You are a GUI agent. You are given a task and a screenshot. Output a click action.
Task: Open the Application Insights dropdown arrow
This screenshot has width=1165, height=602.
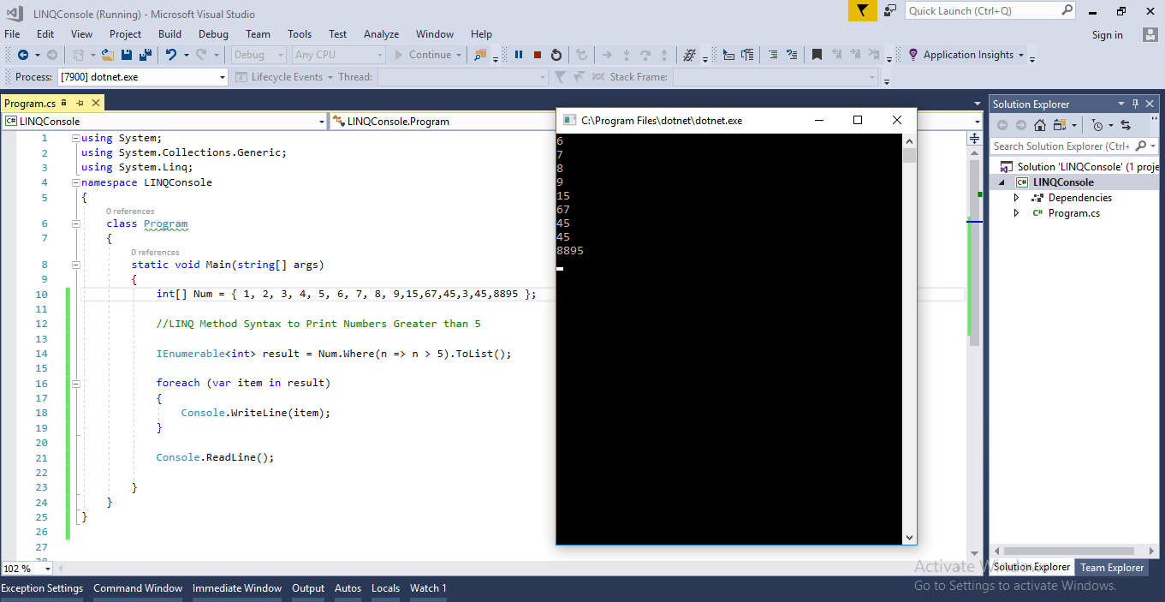[x=1021, y=55]
